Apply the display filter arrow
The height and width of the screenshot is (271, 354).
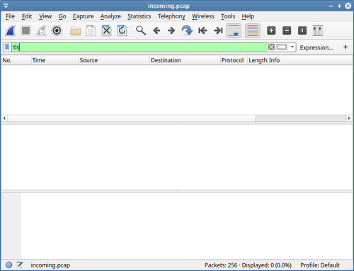click(282, 47)
